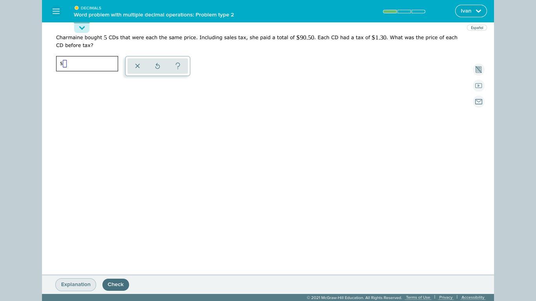This screenshot has width=536, height=301.
Task: Click the $1.30 tax amount text
Action: (x=379, y=38)
